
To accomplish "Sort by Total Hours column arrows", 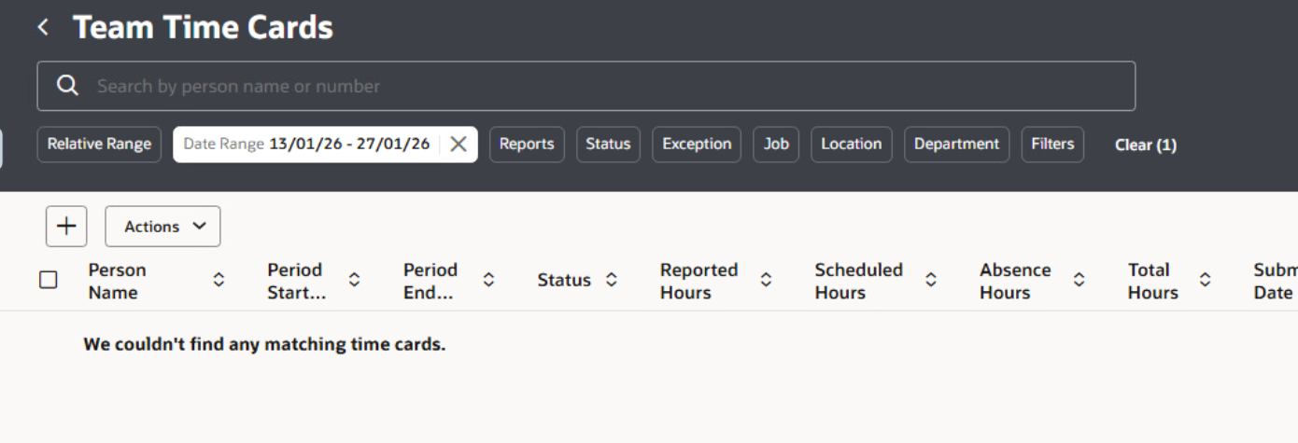I will [1206, 280].
